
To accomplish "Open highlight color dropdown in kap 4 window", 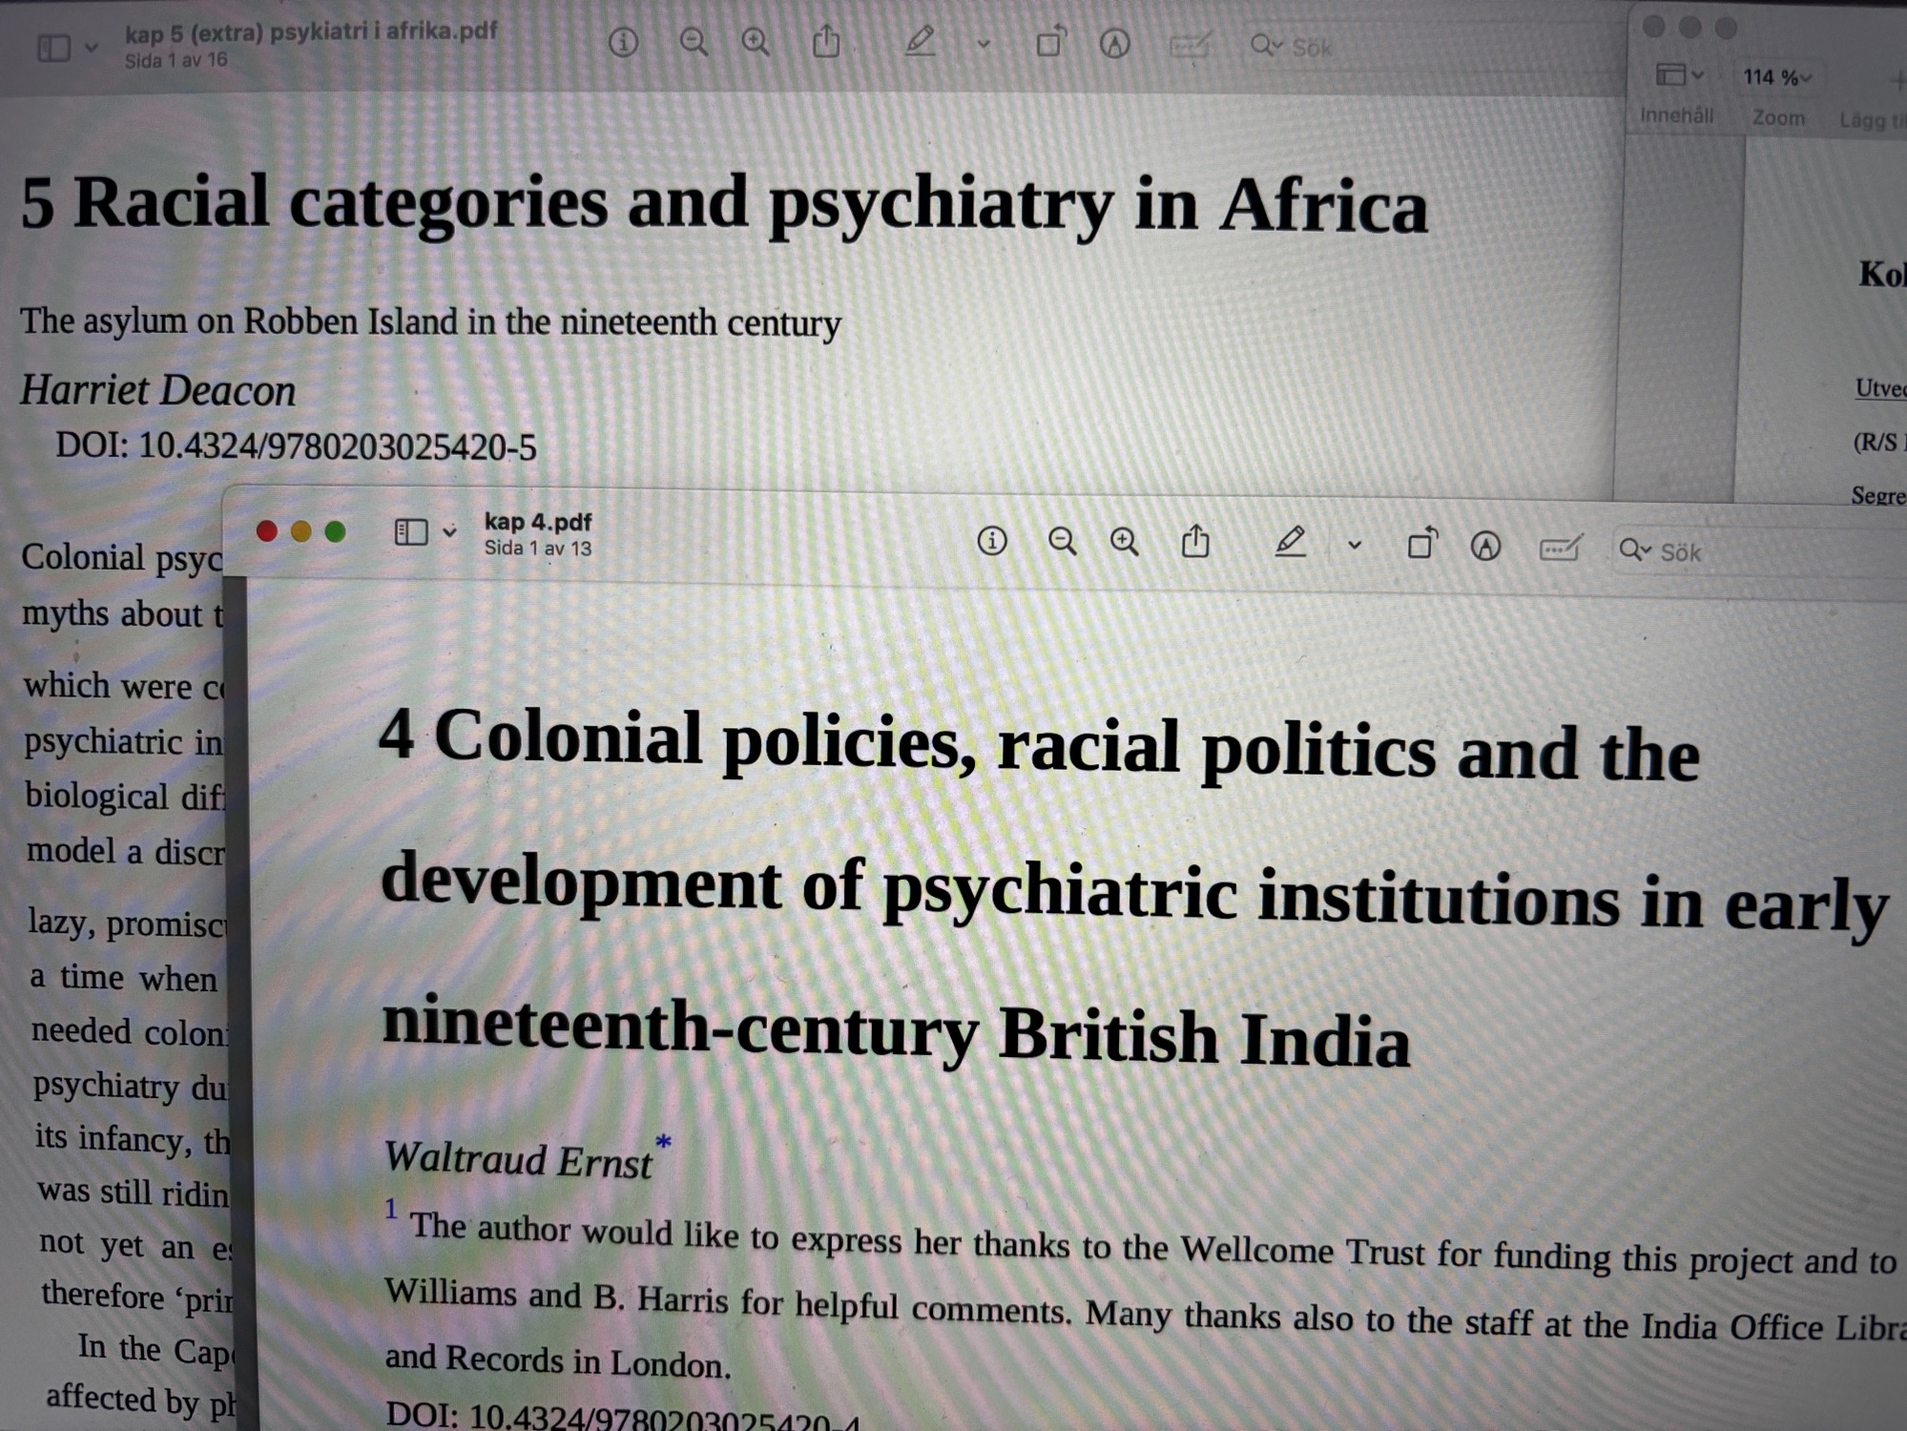I will pyautogui.click(x=1354, y=546).
